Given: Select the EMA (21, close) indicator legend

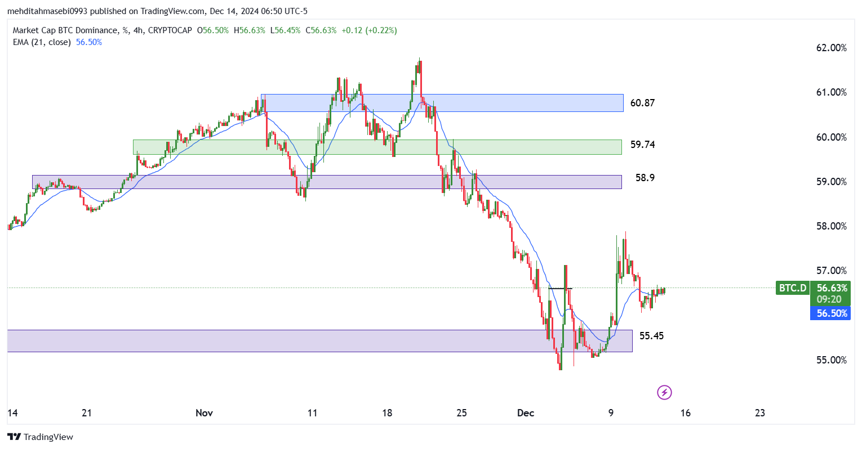Looking at the screenshot, I should pyautogui.click(x=41, y=42).
